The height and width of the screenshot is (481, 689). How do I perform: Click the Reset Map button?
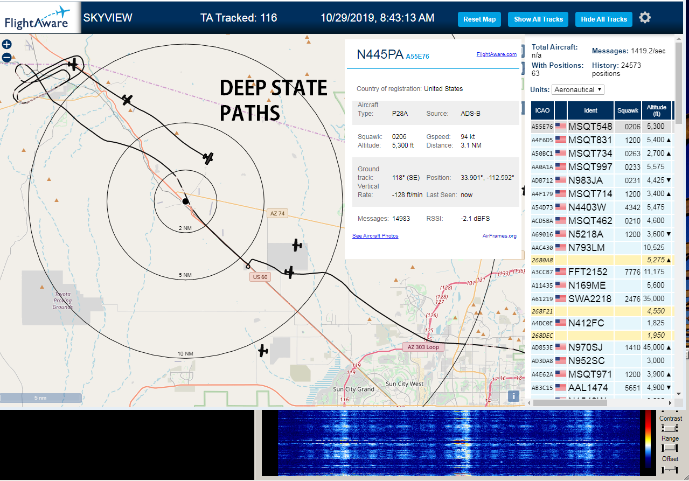479,19
